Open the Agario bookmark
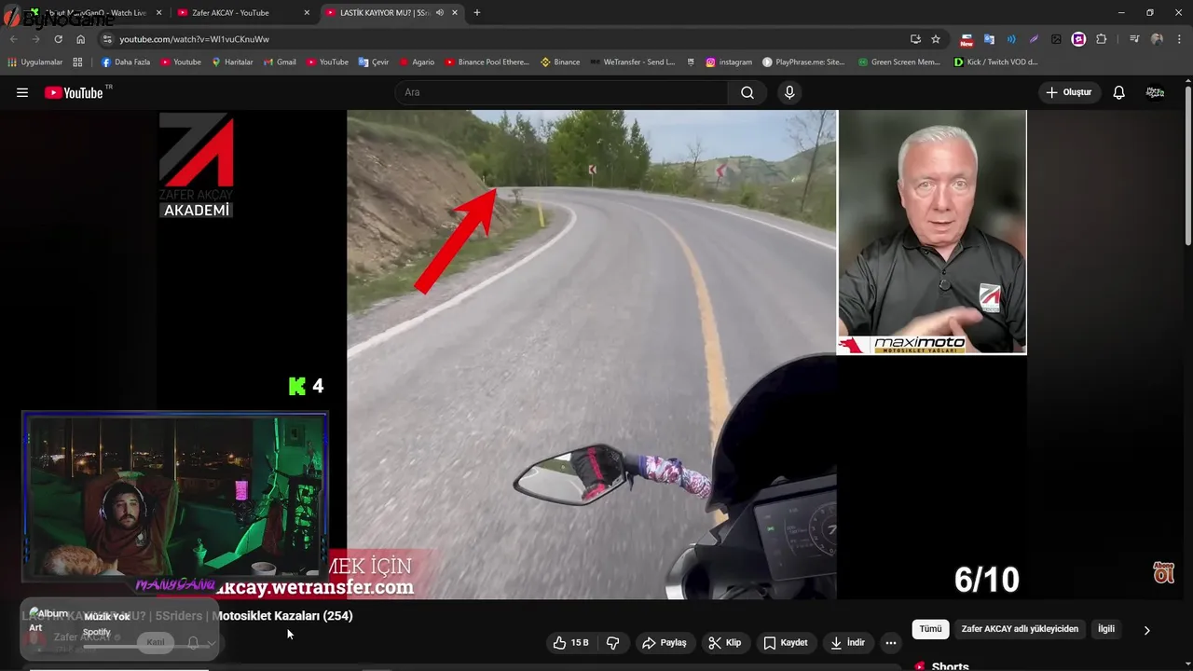This screenshot has width=1193, height=671. pyautogui.click(x=417, y=62)
